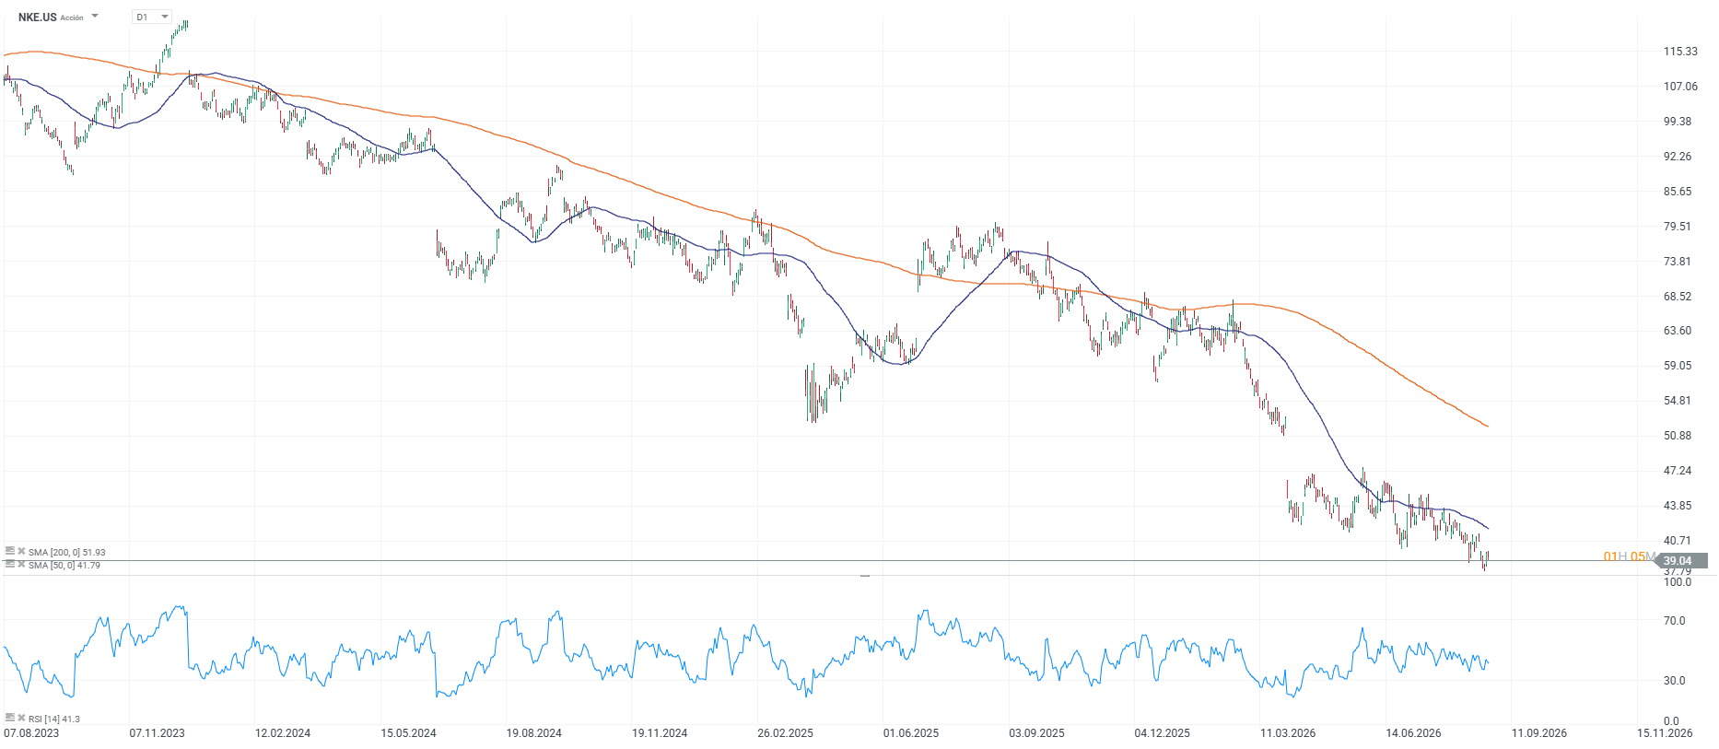This screenshot has height=749, width=1719.
Task: Click the 59.05 price axis label
Action: 1678,366
